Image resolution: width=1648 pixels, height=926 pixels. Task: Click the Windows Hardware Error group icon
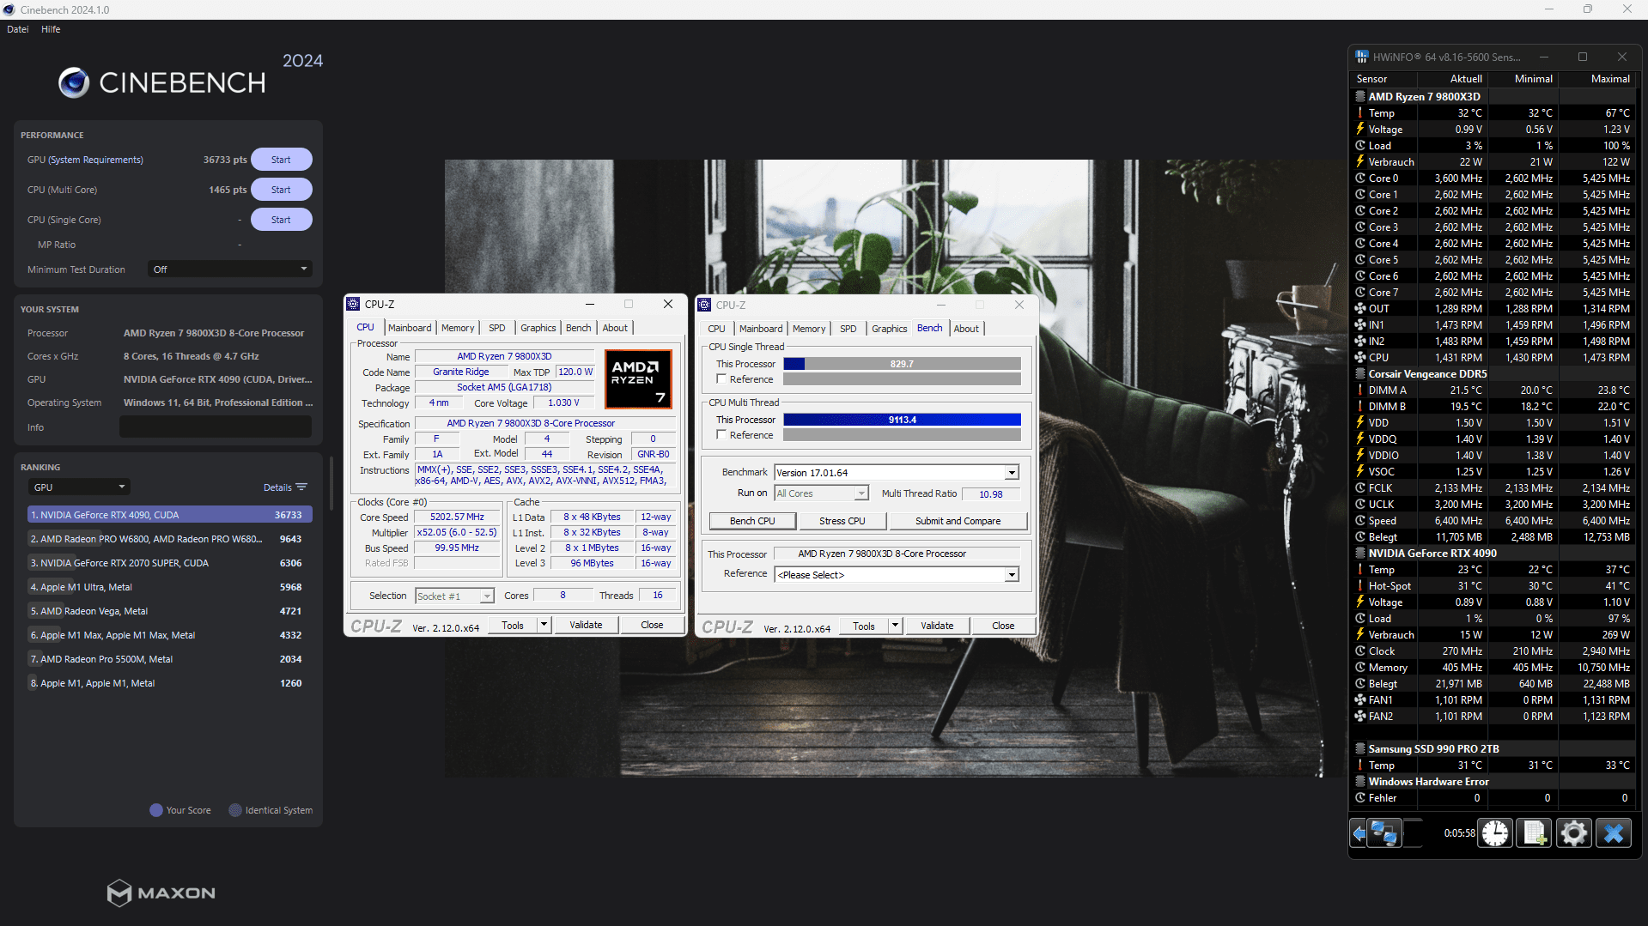tap(1360, 781)
